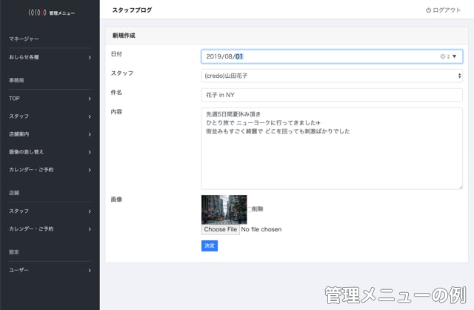Open スタッフ under the 事務局 section
The width and height of the screenshot is (474, 310).
point(50,116)
